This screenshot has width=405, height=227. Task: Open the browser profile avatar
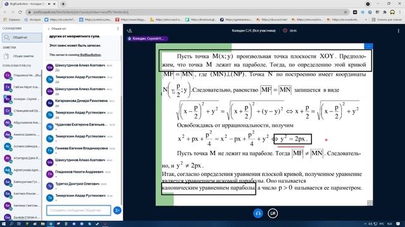[392, 12]
